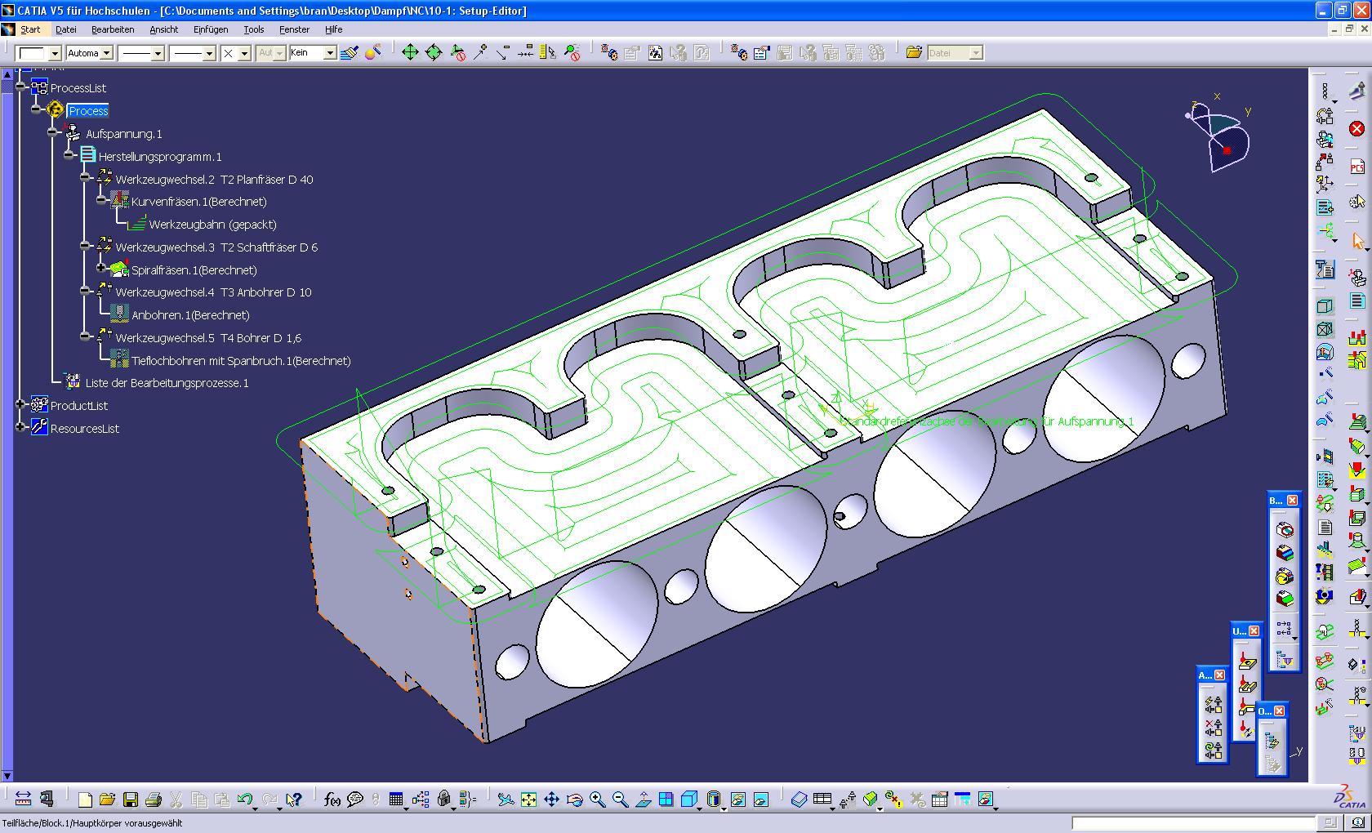Click the Process node icon in tree

55,109
